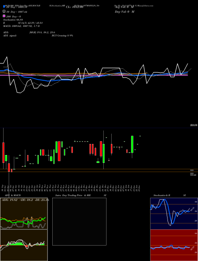
Task: Click the empty intraday trading price box
Action: (x=79, y=221)
